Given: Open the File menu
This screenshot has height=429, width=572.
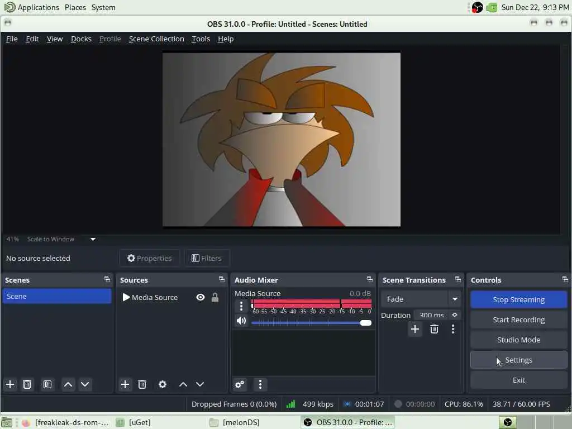Looking at the screenshot, I should click(x=12, y=39).
